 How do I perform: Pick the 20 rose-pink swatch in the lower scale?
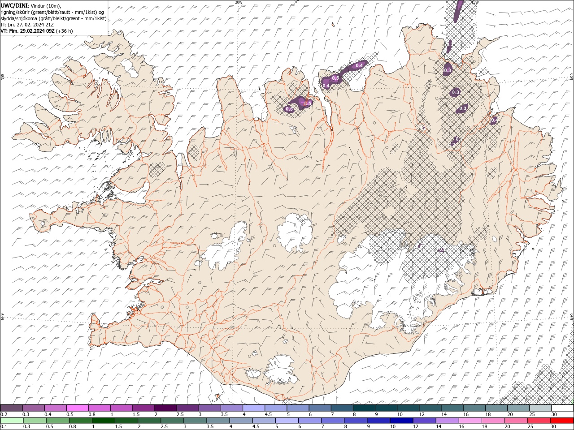(517, 421)
